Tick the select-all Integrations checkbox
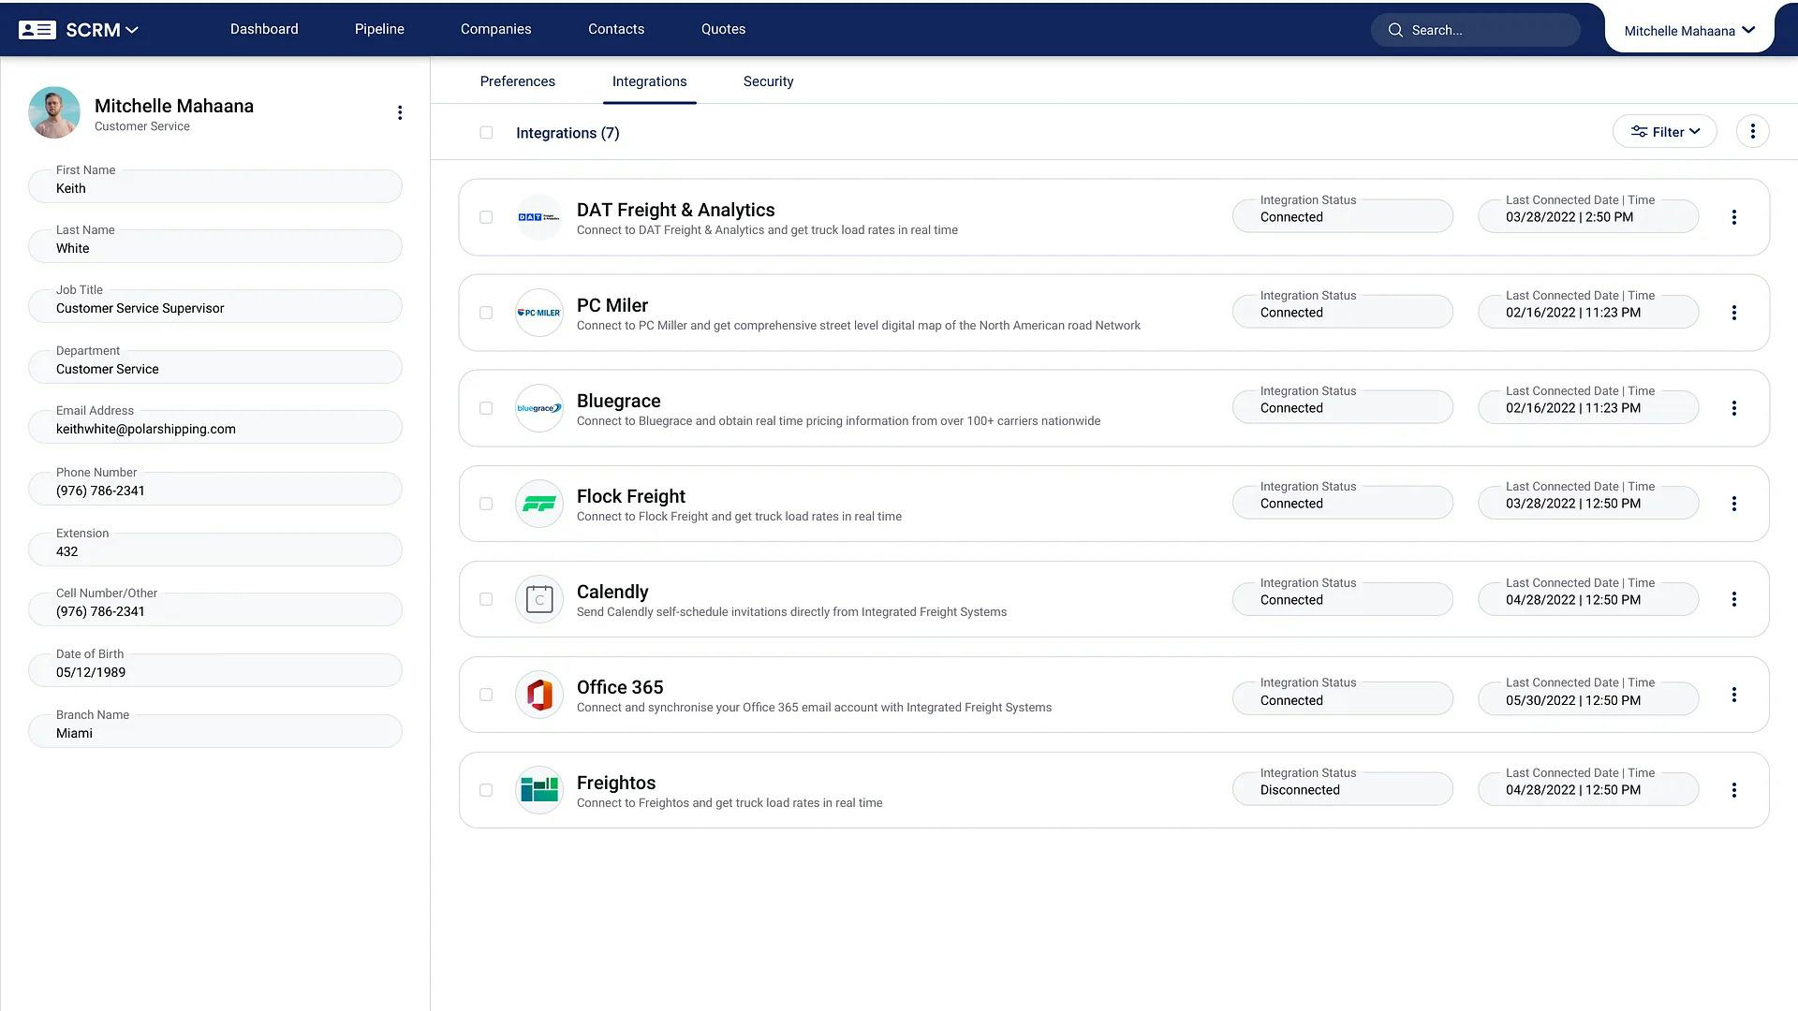The image size is (1798, 1011). tap(486, 132)
